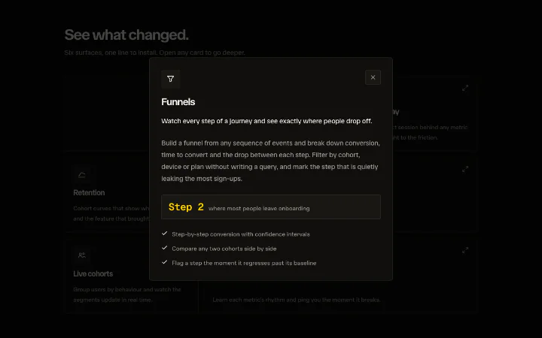
Task: Close the Funnels dialog with the X
Action: click(373, 77)
